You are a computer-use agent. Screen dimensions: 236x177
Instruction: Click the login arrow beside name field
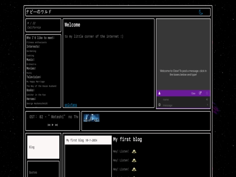click(207, 99)
